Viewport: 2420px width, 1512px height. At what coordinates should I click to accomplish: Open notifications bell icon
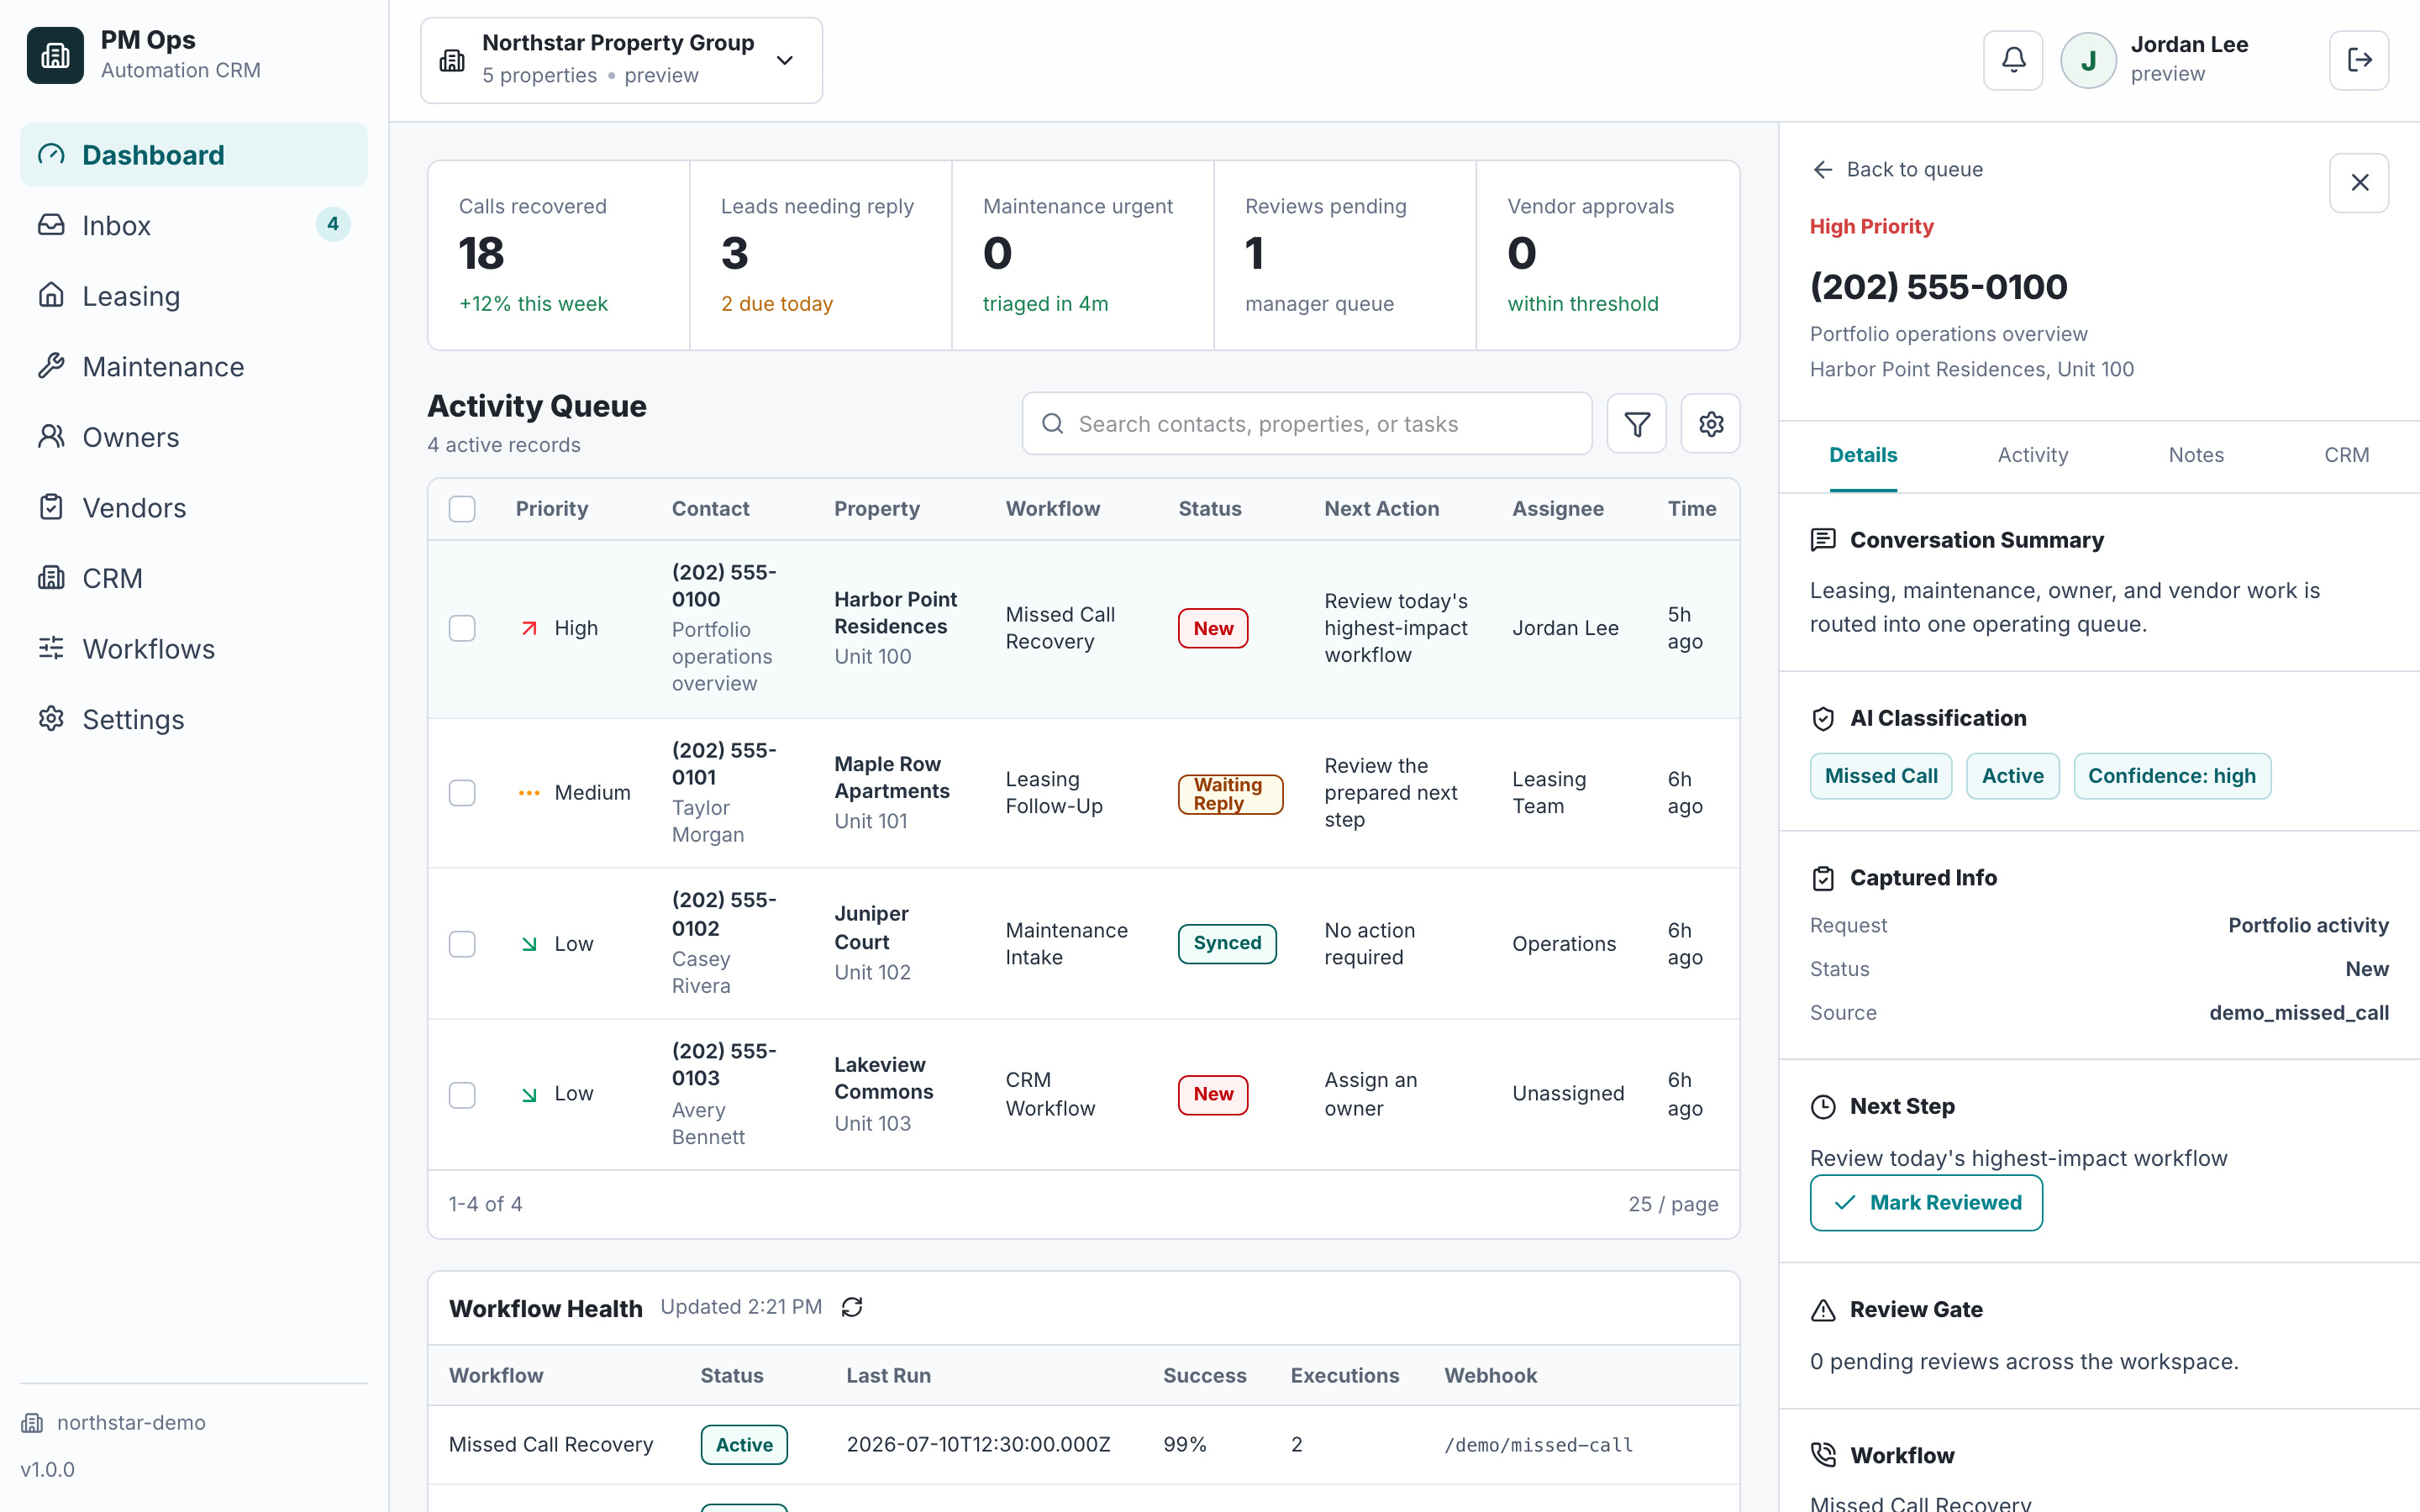click(x=2013, y=60)
